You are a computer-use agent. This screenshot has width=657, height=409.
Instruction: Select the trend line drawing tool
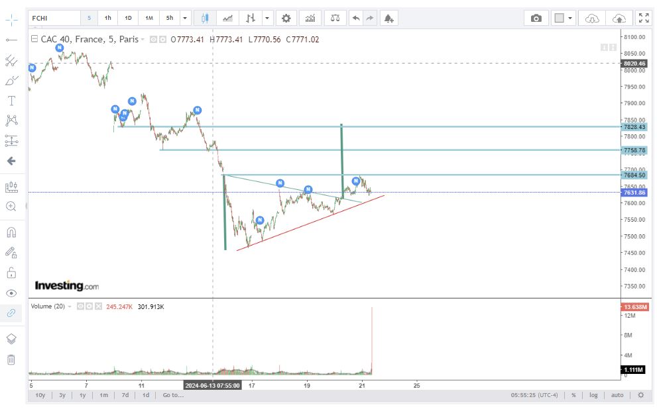click(11, 40)
